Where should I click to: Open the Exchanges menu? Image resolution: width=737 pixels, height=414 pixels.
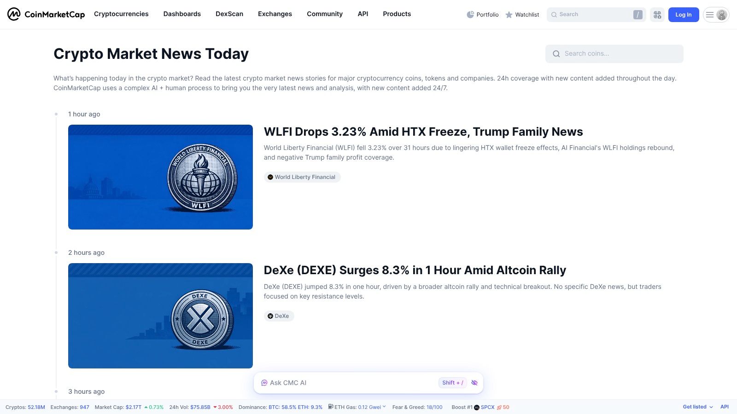(275, 14)
